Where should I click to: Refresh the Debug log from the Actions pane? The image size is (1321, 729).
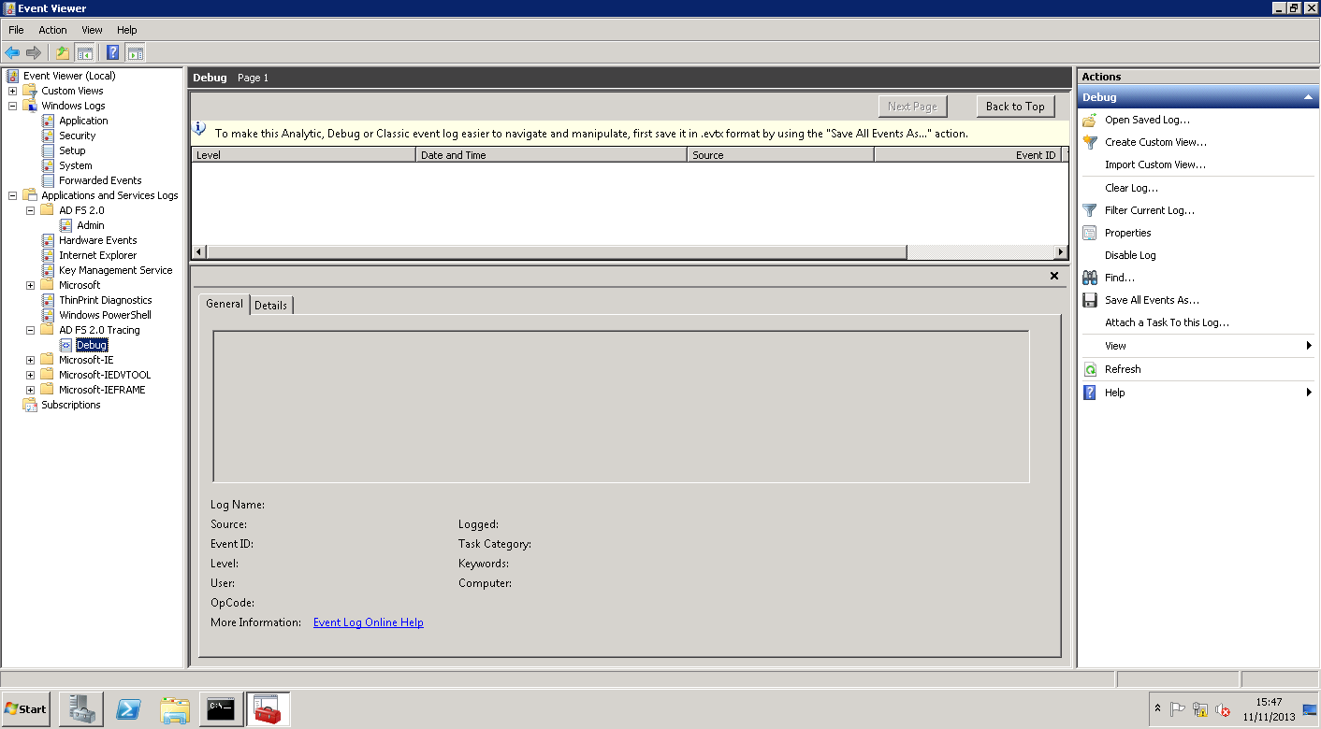[x=1122, y=369]
